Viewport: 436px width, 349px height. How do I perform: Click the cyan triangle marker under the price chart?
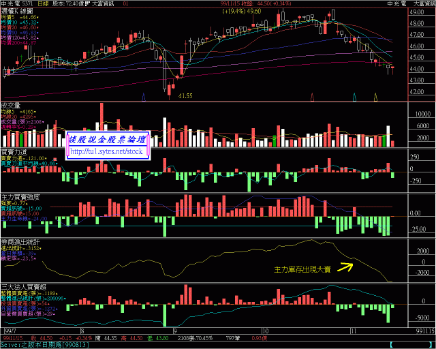click(354, 97)
